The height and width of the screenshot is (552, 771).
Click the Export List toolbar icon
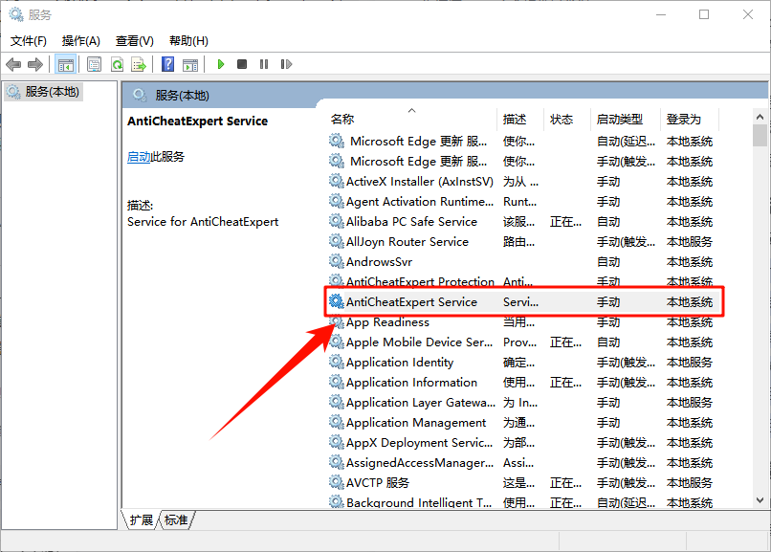139,64
